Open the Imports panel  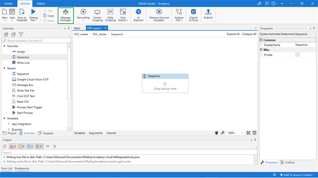(x=111, y=133)
